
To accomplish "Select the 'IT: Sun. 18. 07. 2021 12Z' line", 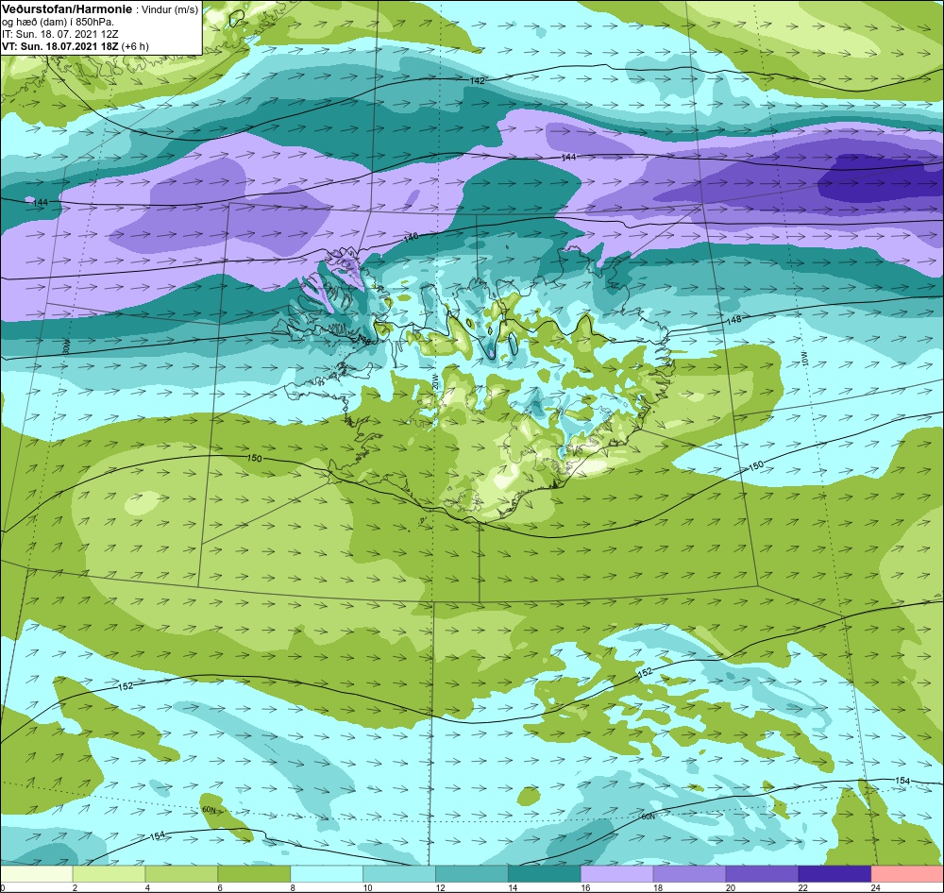I will [60, 34].
